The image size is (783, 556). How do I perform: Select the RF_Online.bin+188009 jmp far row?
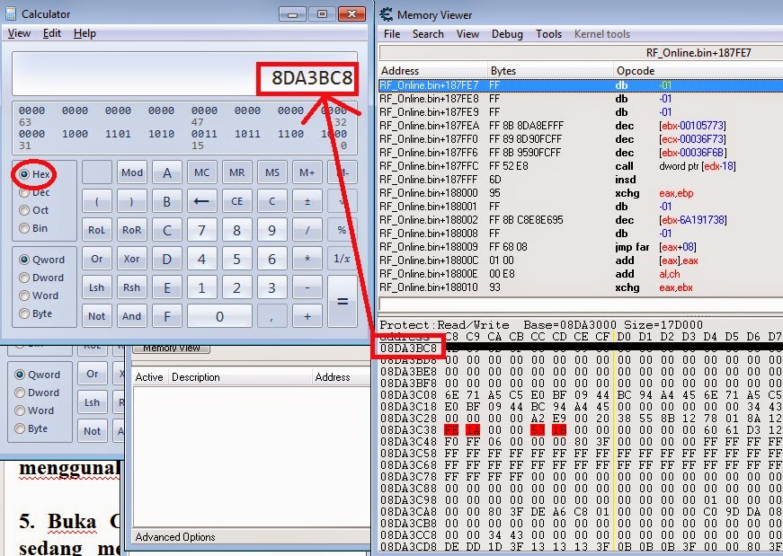click(x=580, y=247)
